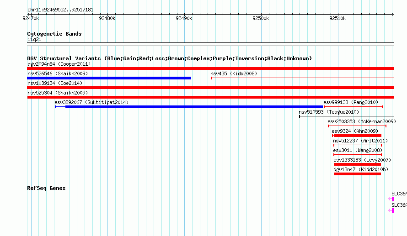Select the nsv526546 (Shaikh2009) blue gain bar
Image resolution: width=407 pixels, height=236 pixels.
[109, 78]
